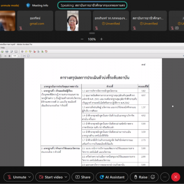Click the Edit document icon in Acrobat toolbar
Viewport: 184px width, 184px height.
pos(11,51)
